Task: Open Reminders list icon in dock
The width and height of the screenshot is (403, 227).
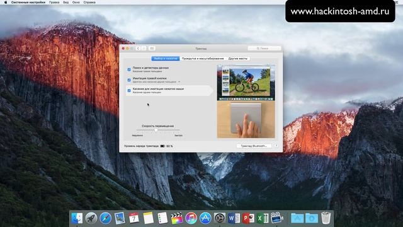Action: (162, 218)
